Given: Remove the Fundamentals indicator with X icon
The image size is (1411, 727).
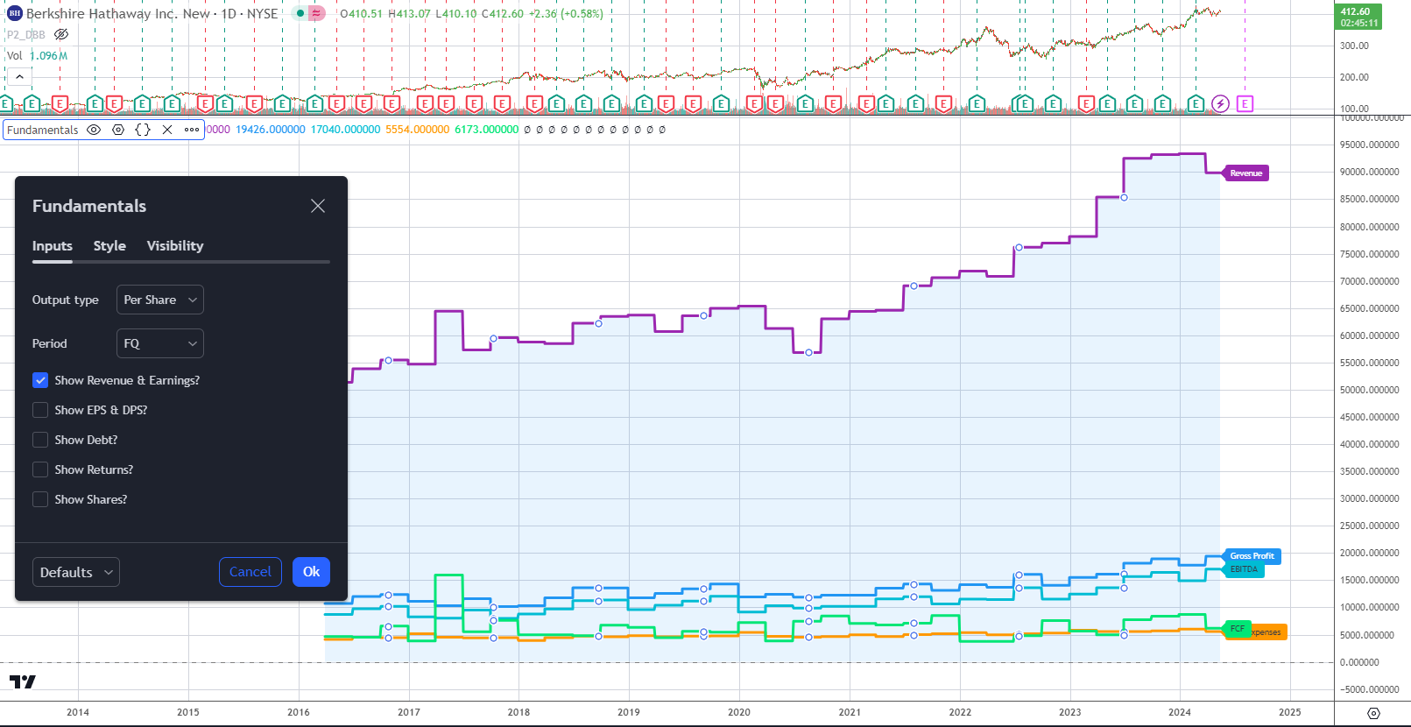Looking at the screenshot, I should point(167,130).
